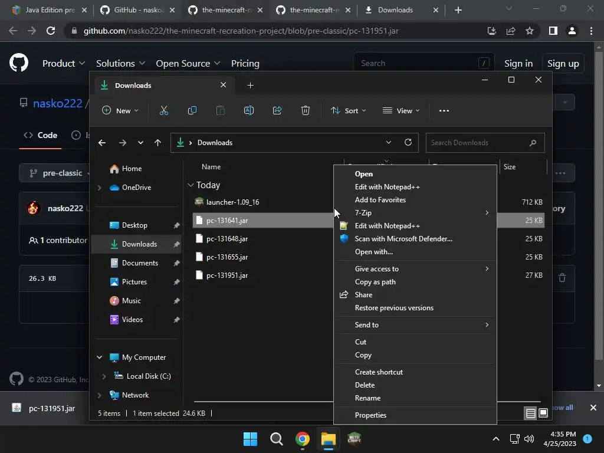Click the Rename icon in Explorer toolbar
The image size is (604, 453).
[249, 110]
